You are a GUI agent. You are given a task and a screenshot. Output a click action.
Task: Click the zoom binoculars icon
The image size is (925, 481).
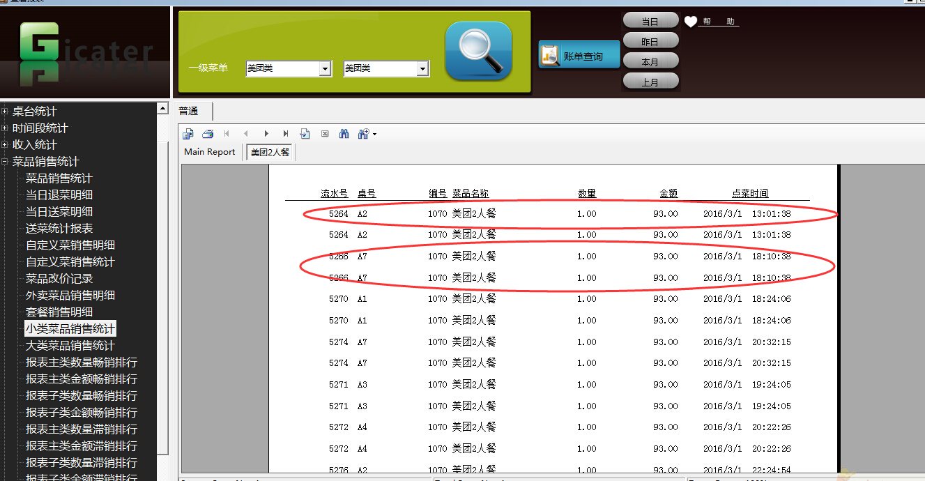click(x=363, y=134)
